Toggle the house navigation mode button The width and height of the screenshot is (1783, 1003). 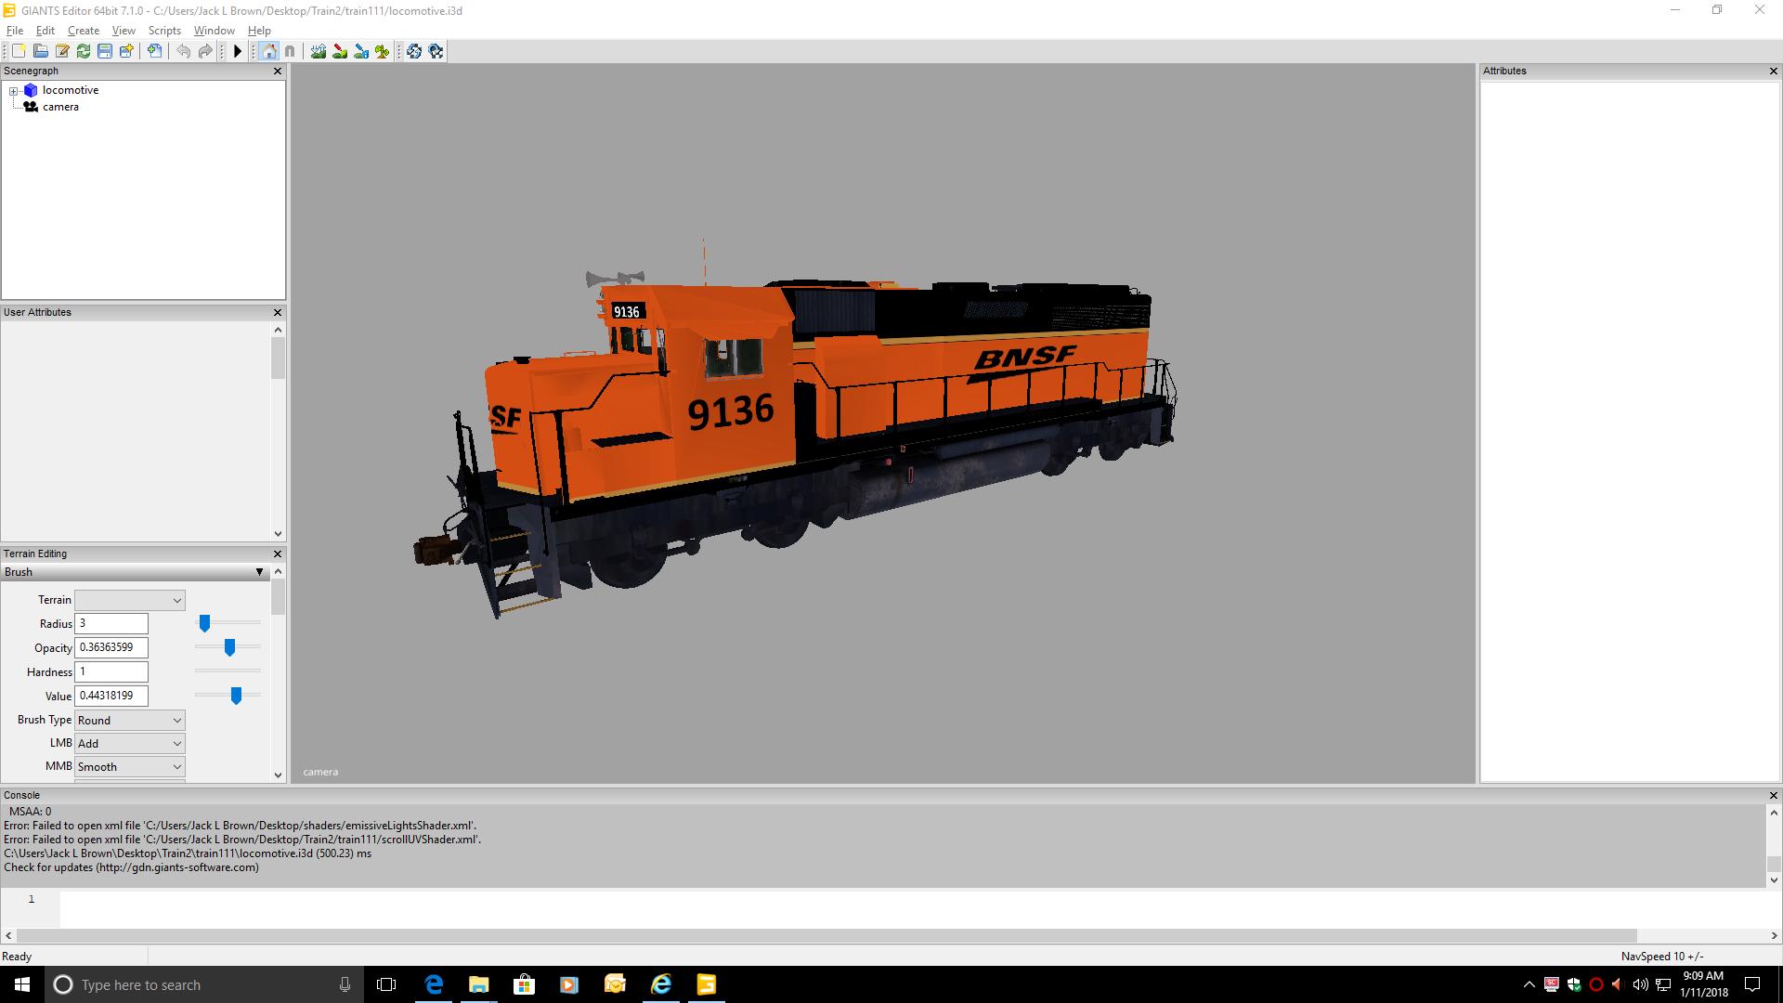tap(269, 51)
